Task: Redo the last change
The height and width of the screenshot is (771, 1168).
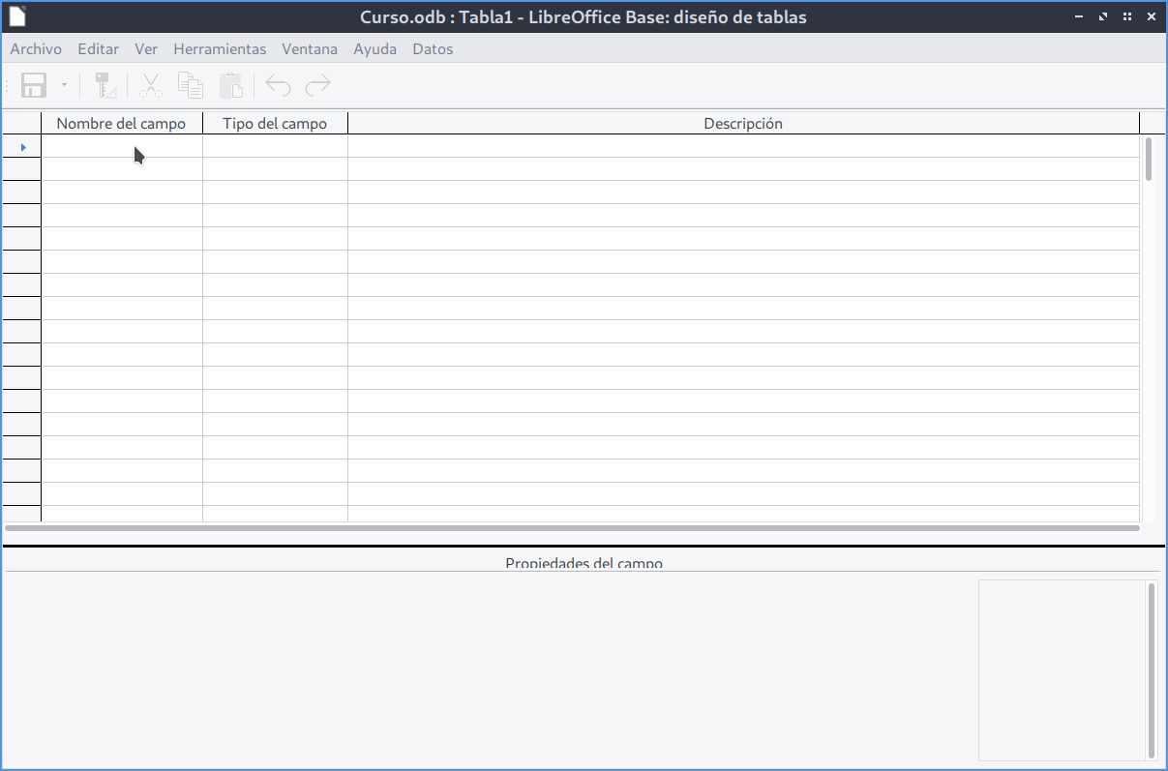Action: [317, 85]
